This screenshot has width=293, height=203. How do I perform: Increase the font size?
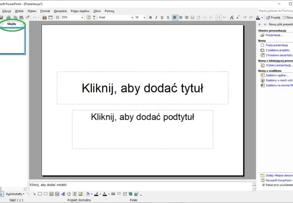[232, 17]
